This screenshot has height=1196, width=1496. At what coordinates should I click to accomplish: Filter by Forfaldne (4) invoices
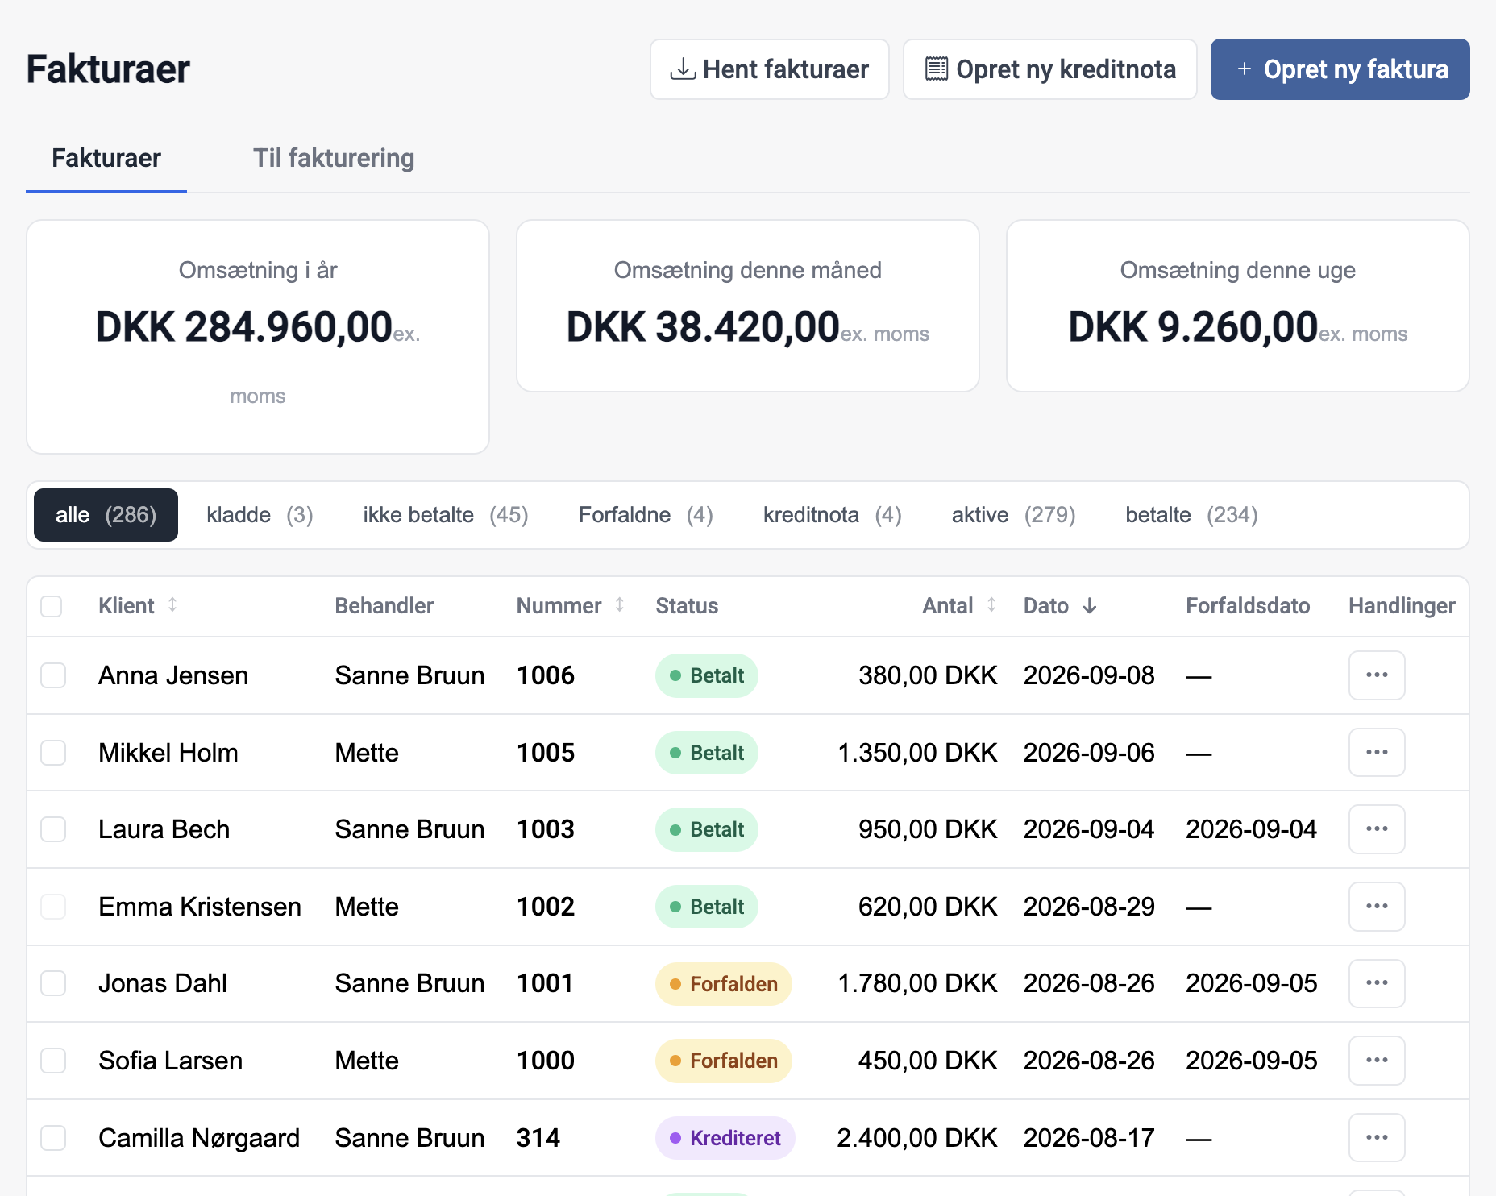point(646,515)
